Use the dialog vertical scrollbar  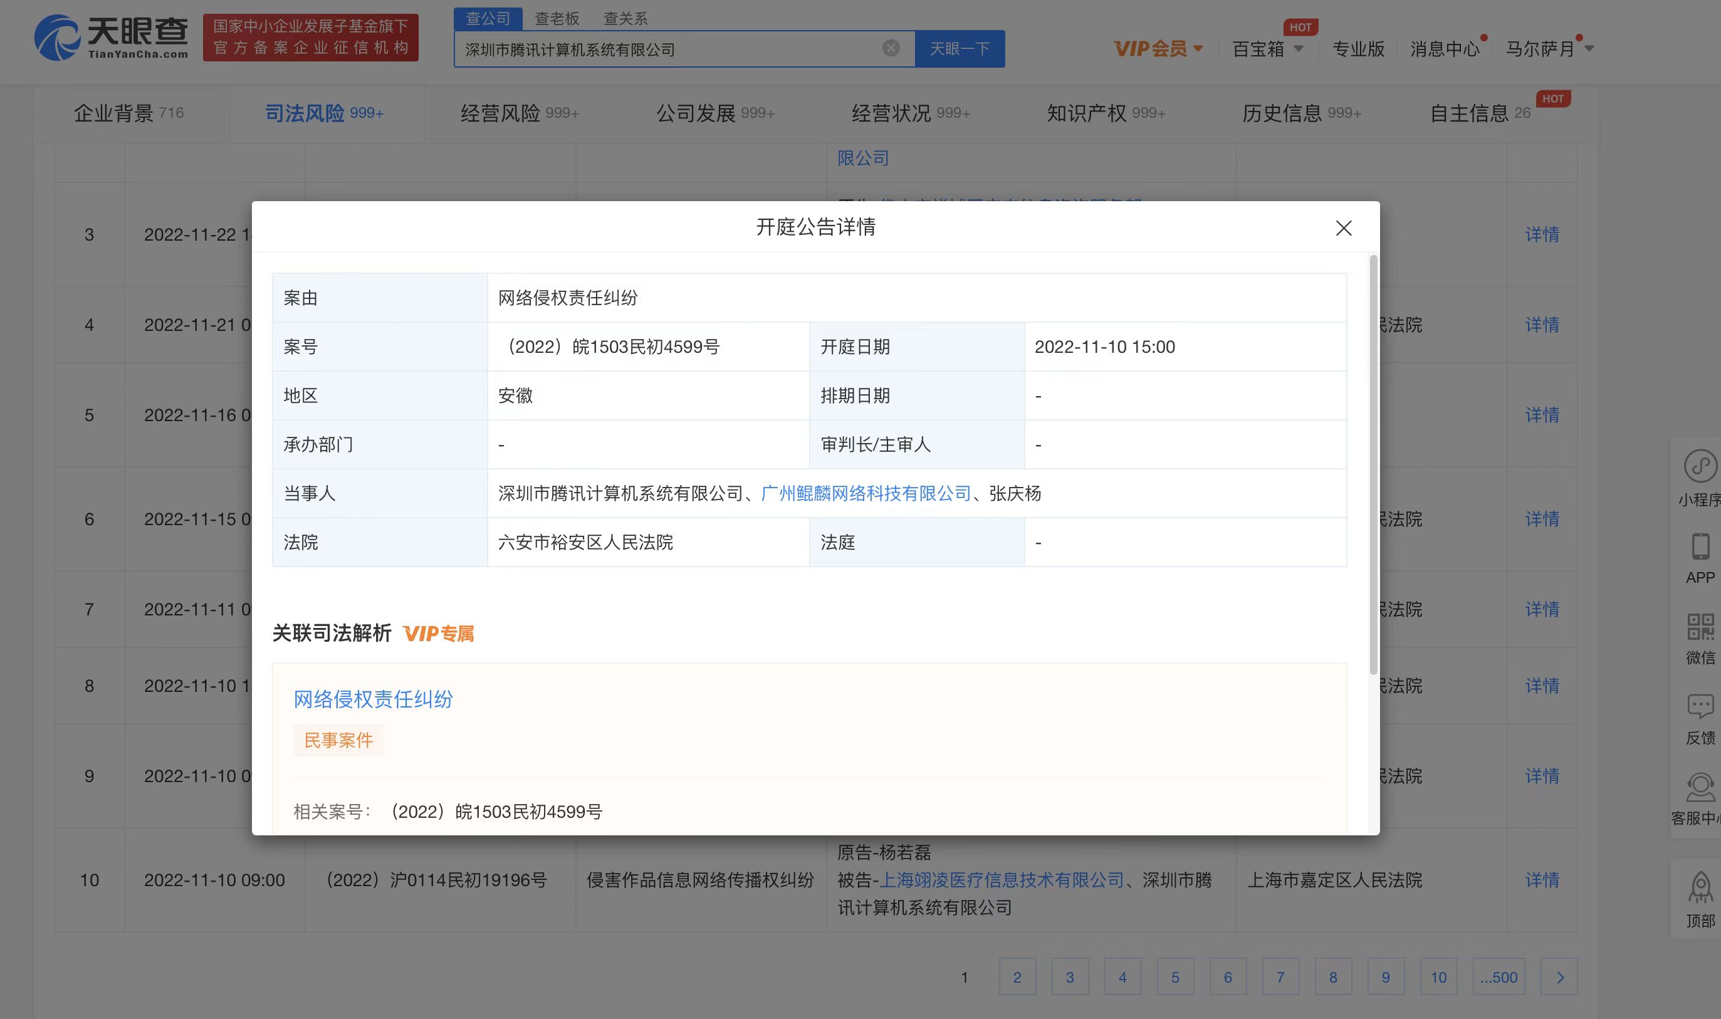(1373, 465)
